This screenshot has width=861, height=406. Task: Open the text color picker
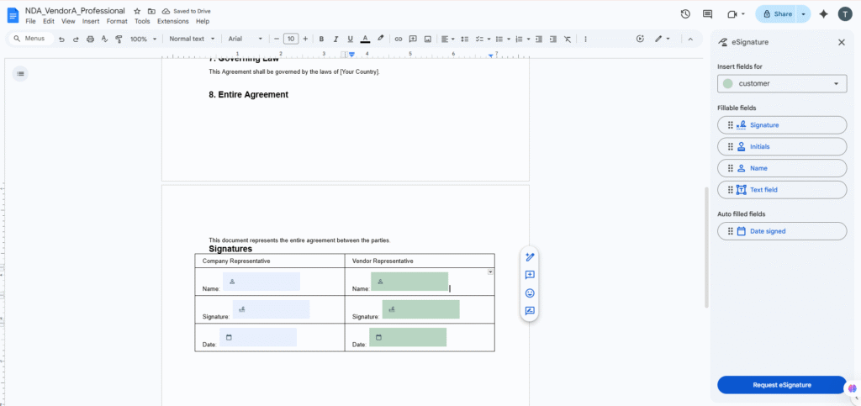tap(365, 39)
